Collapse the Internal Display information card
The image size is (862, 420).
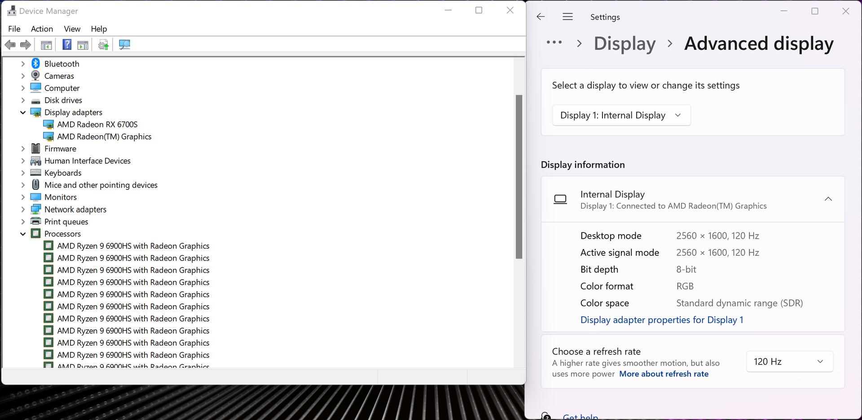point(828,199)
